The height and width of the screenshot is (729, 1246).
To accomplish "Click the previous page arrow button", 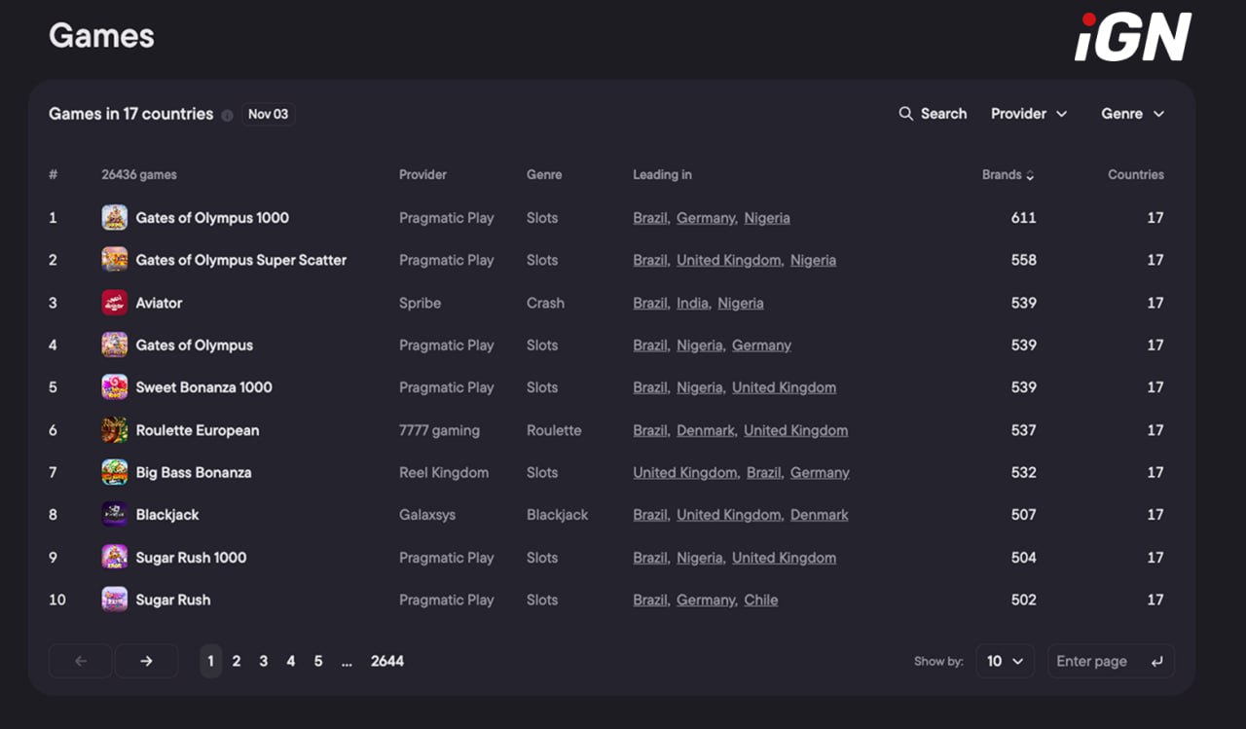I will [x=81, y=661].
